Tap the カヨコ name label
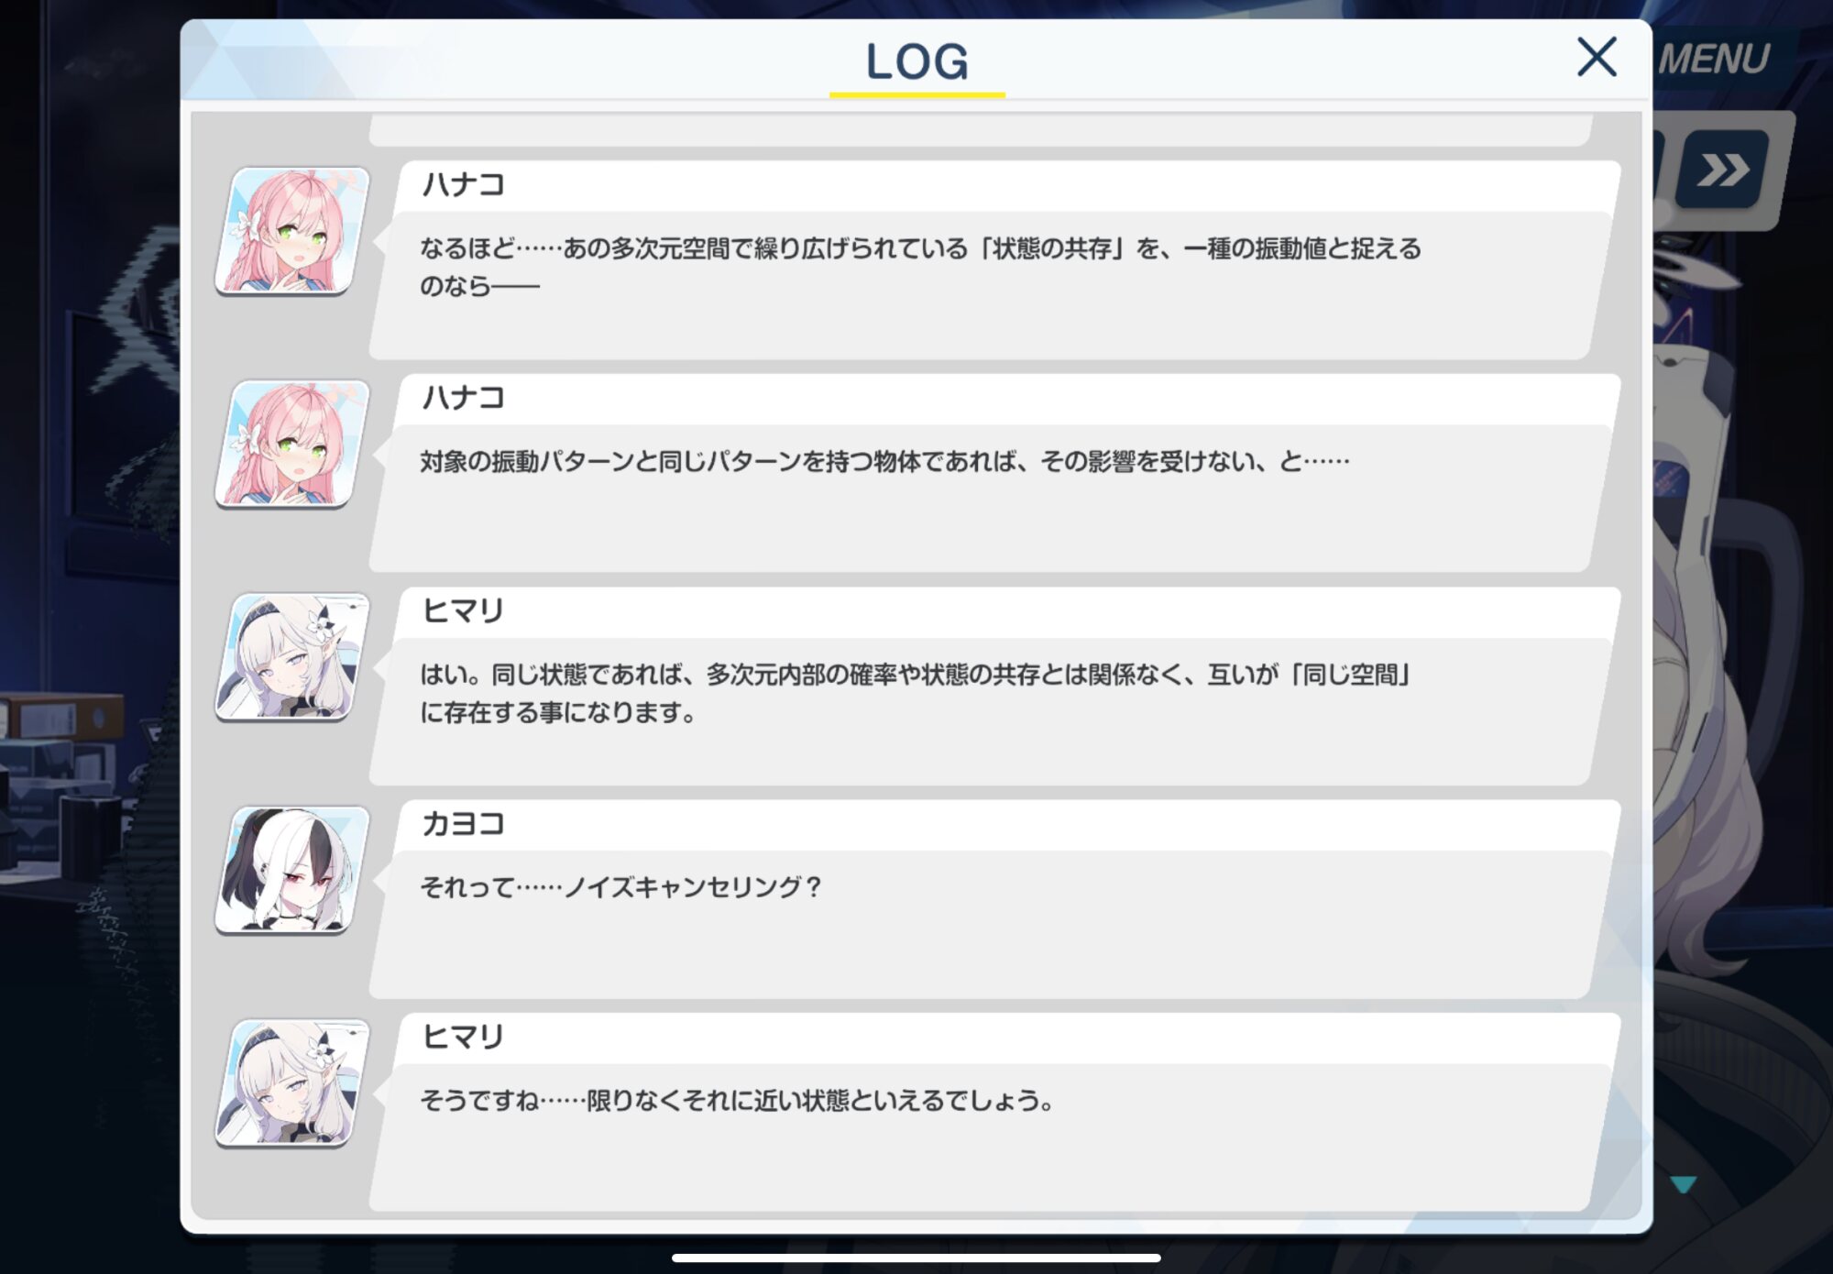Image resolution: width=1833 pixels, height=1274 pixels. point(463,823)
